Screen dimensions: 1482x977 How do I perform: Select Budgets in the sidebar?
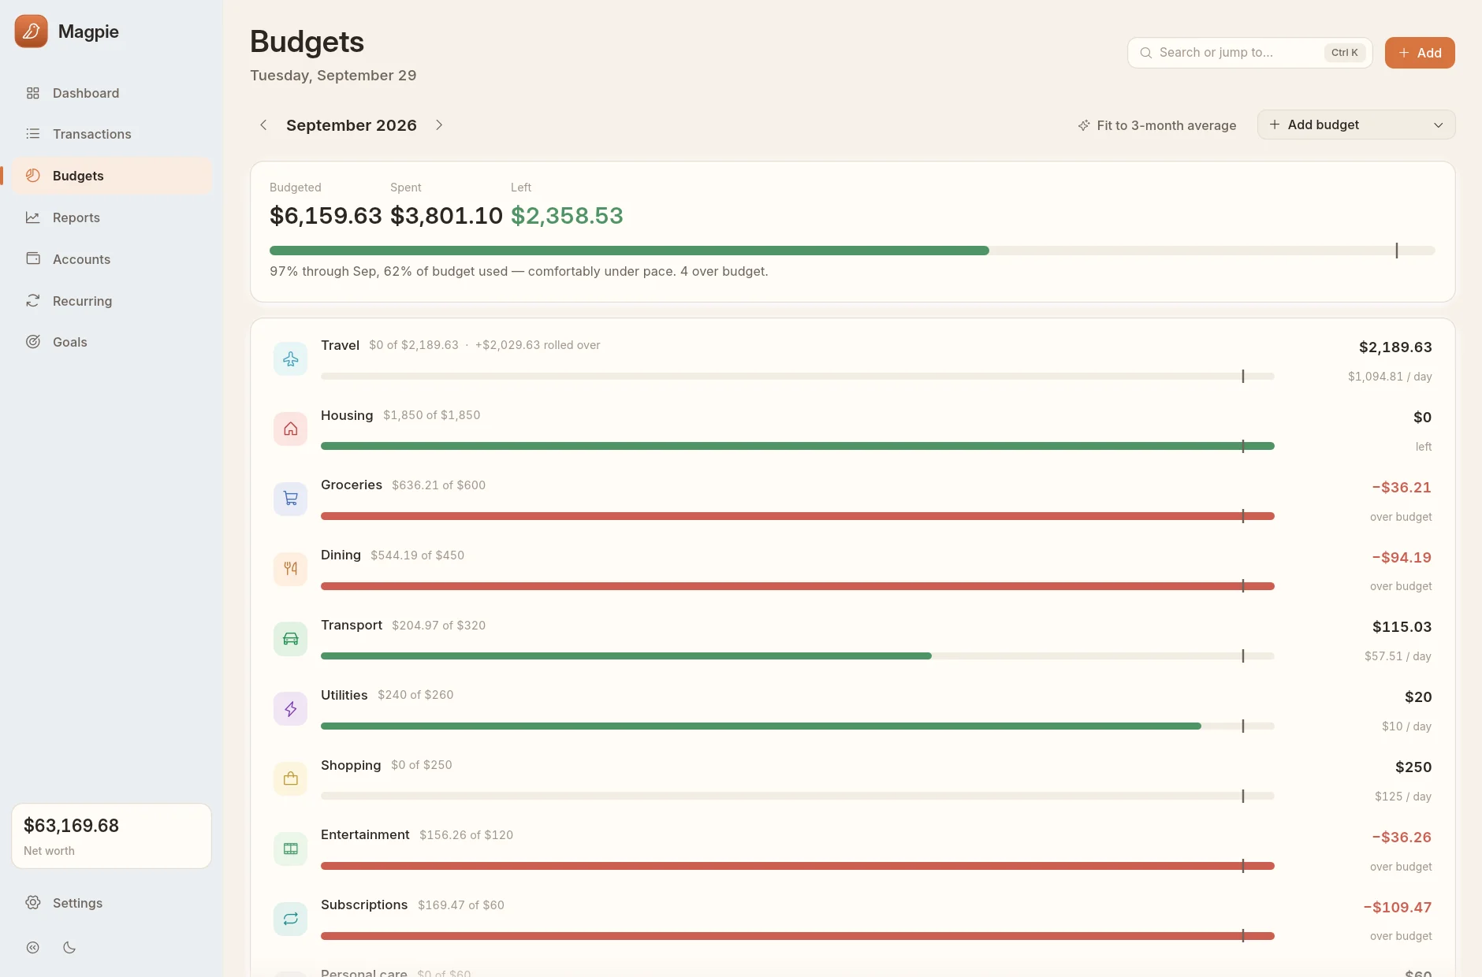point(111,176)
